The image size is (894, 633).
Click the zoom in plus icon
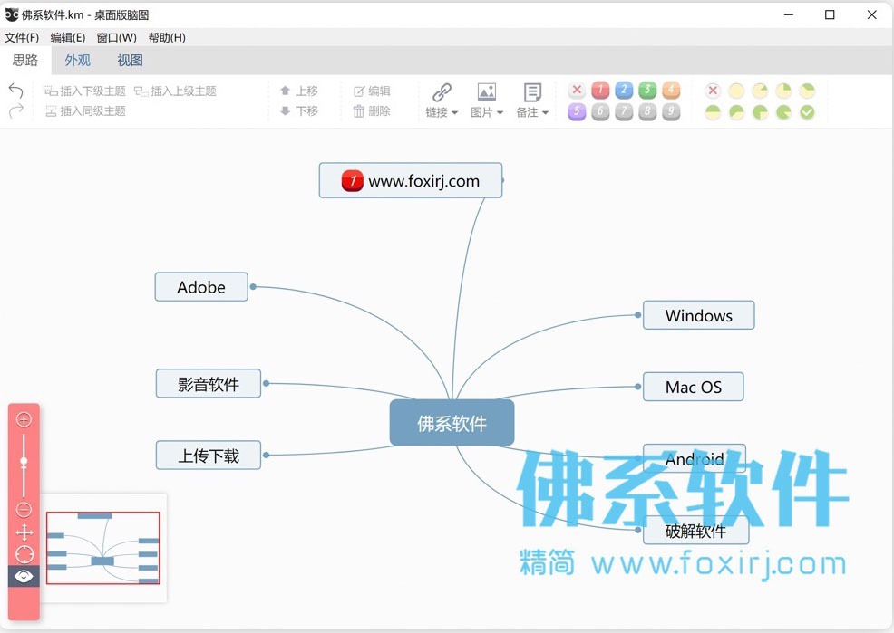point(24,419)
